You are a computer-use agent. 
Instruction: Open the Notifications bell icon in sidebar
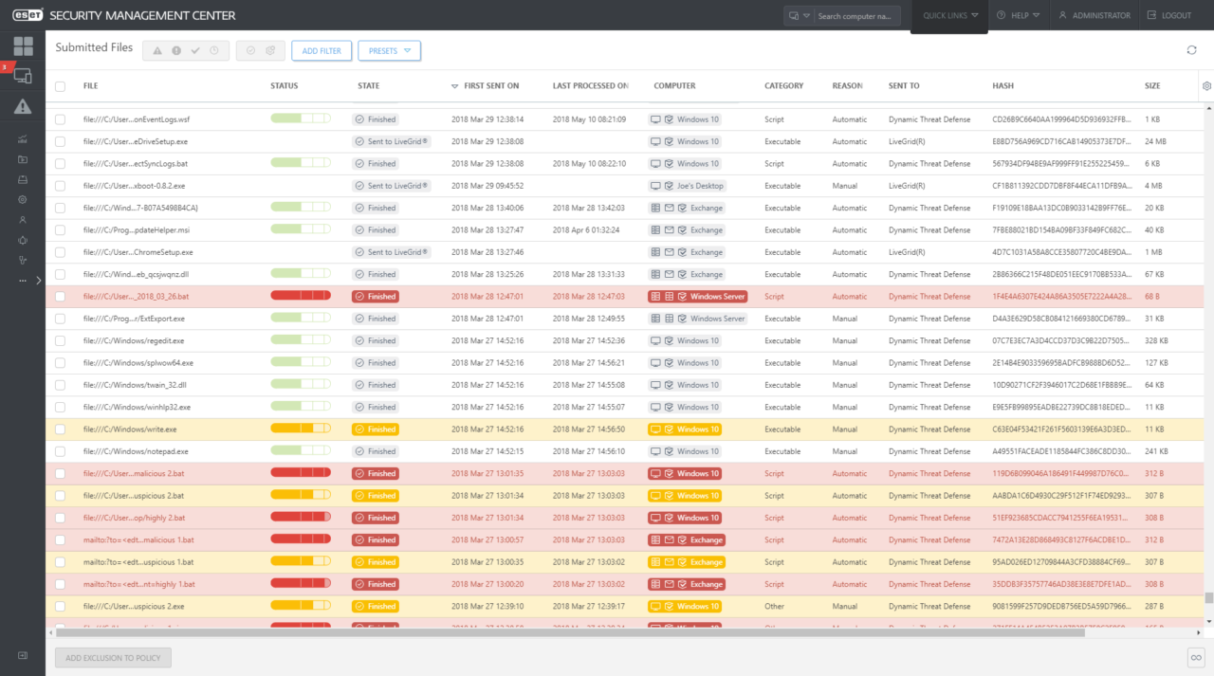click(x=23, y=240)
